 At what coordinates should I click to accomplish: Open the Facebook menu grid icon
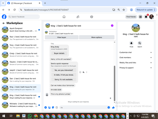[x=140, y=17]
